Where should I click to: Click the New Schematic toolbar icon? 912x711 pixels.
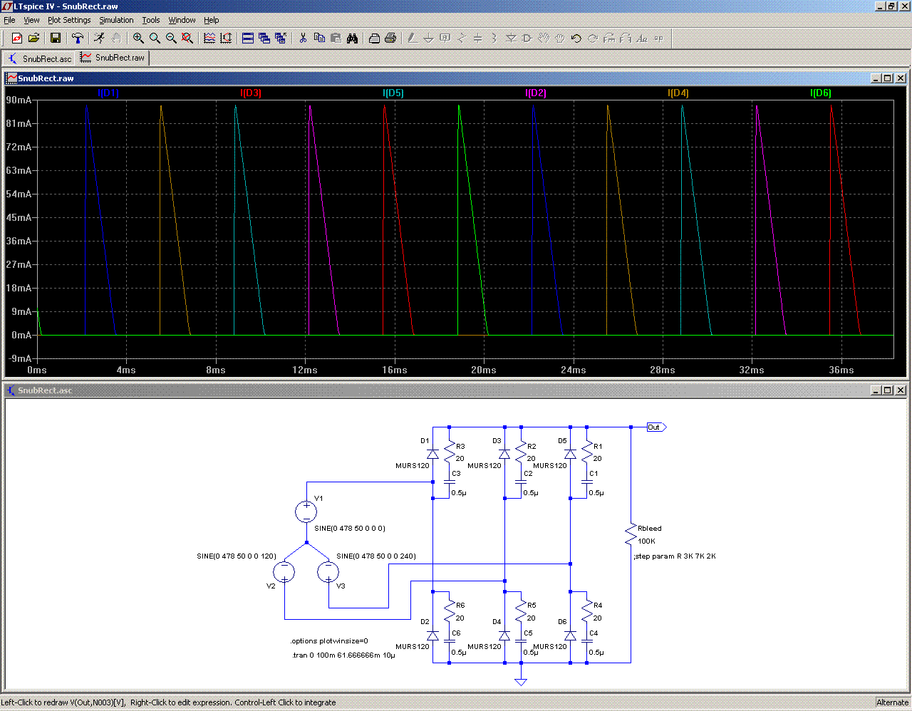pos(17,38)
